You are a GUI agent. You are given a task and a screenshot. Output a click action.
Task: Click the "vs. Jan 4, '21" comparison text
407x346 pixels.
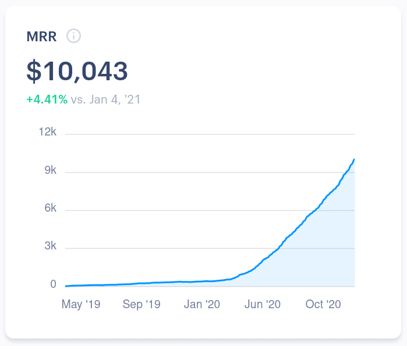tap(105, 99)
